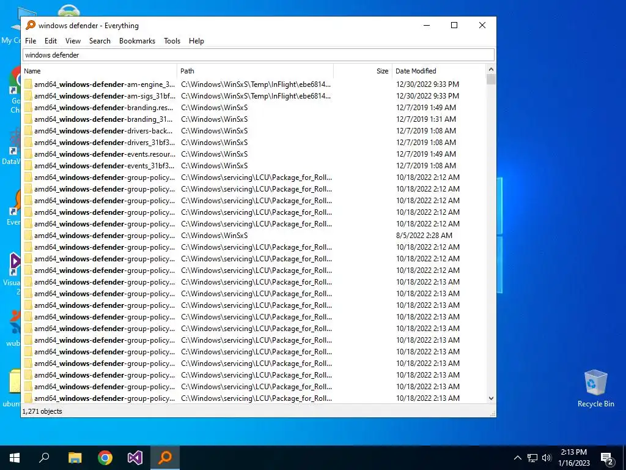
Task: Open the Edit menu
Action: (x=50, y=41)
